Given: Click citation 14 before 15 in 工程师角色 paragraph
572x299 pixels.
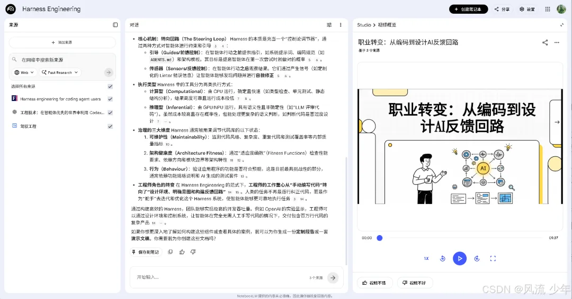Looking at the screenshot, I should [230, 192].
